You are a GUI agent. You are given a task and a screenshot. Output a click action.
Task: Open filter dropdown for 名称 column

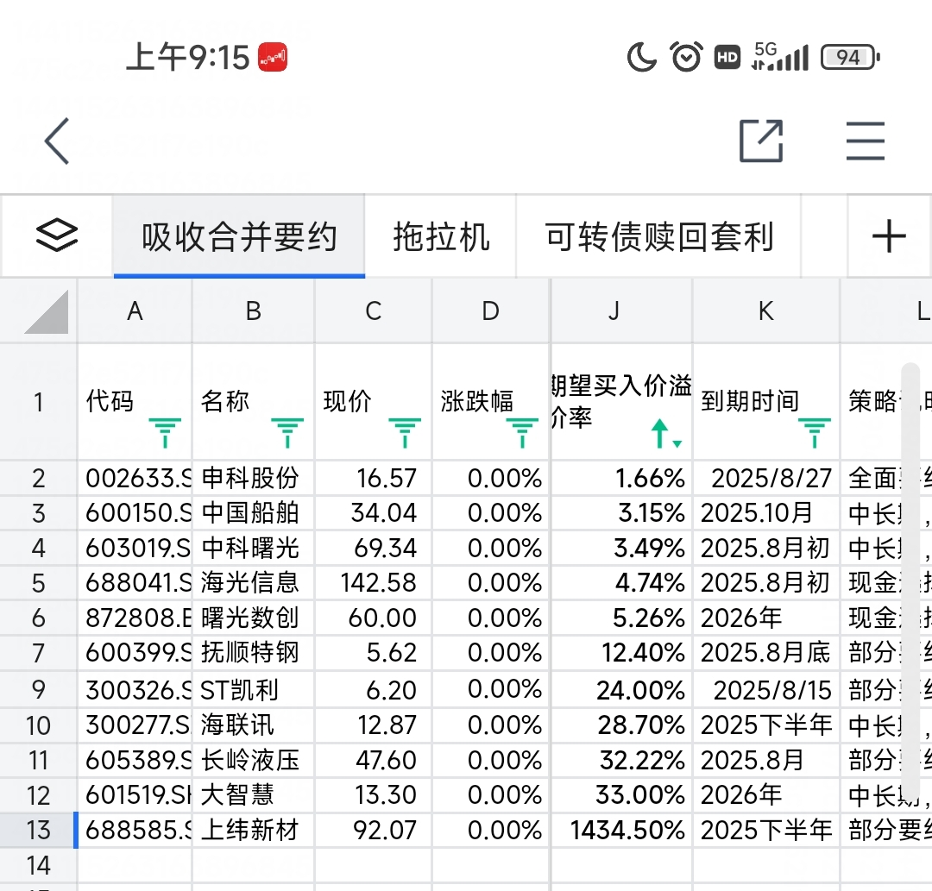287,432
